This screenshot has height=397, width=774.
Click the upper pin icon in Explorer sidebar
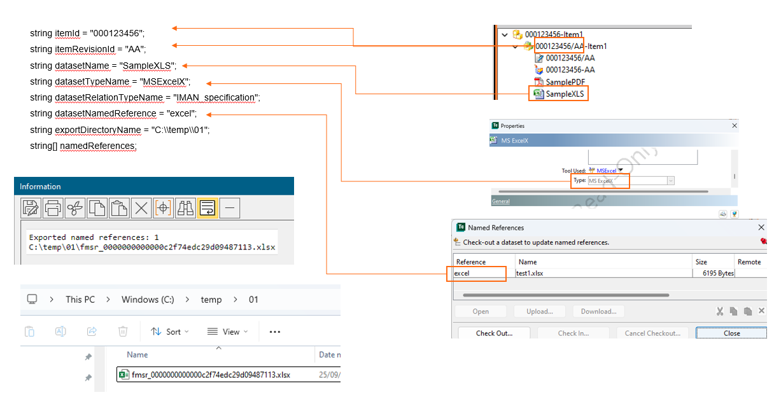[88, 357]
